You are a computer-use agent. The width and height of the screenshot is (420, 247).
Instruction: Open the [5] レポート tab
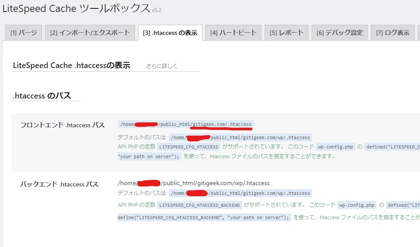(286, 33)
